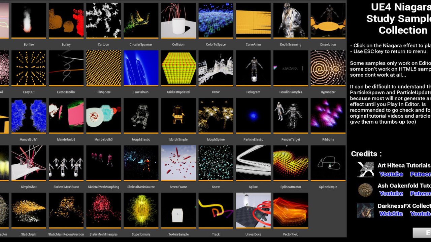
Task: Open the RenderTarget sample
Action: click(x=290, y=116)
